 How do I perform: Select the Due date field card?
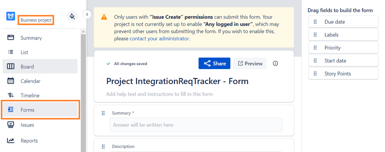pyautogui.click(x=343, y=22)
